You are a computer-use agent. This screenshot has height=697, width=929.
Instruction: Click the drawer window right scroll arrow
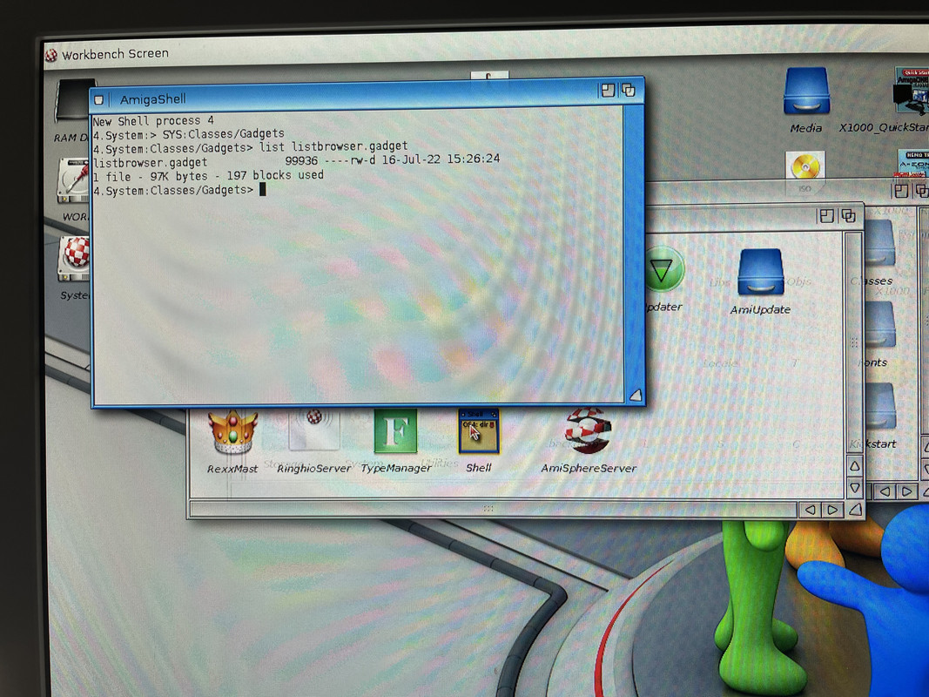(x=831, y=510)
